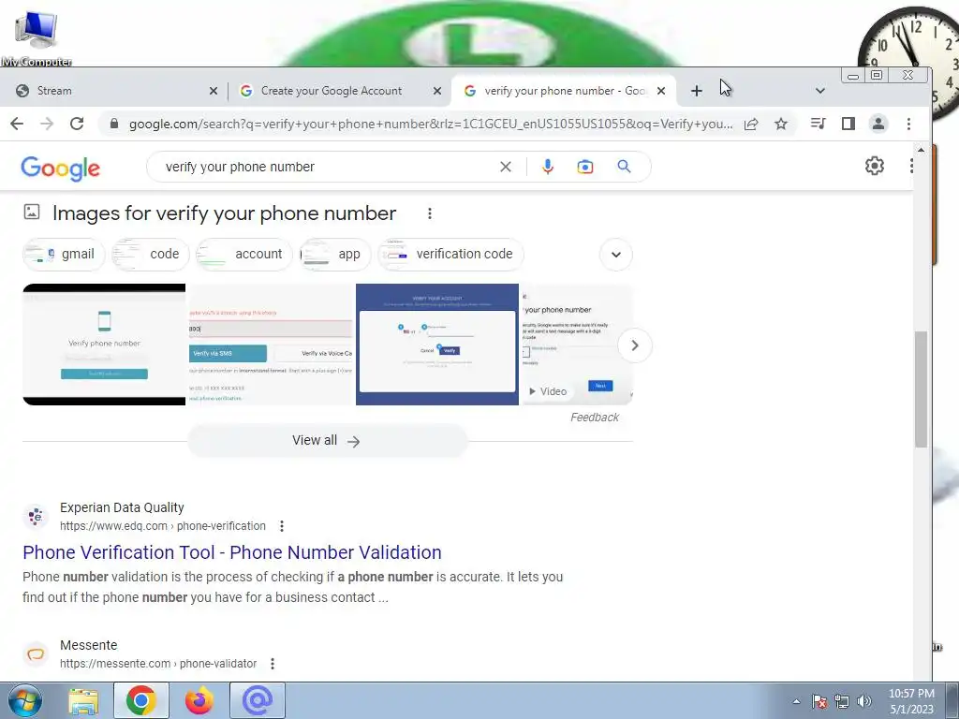Open options for Experian result
The width and height of the screenshot is (959, 719).
pos(281,526)
